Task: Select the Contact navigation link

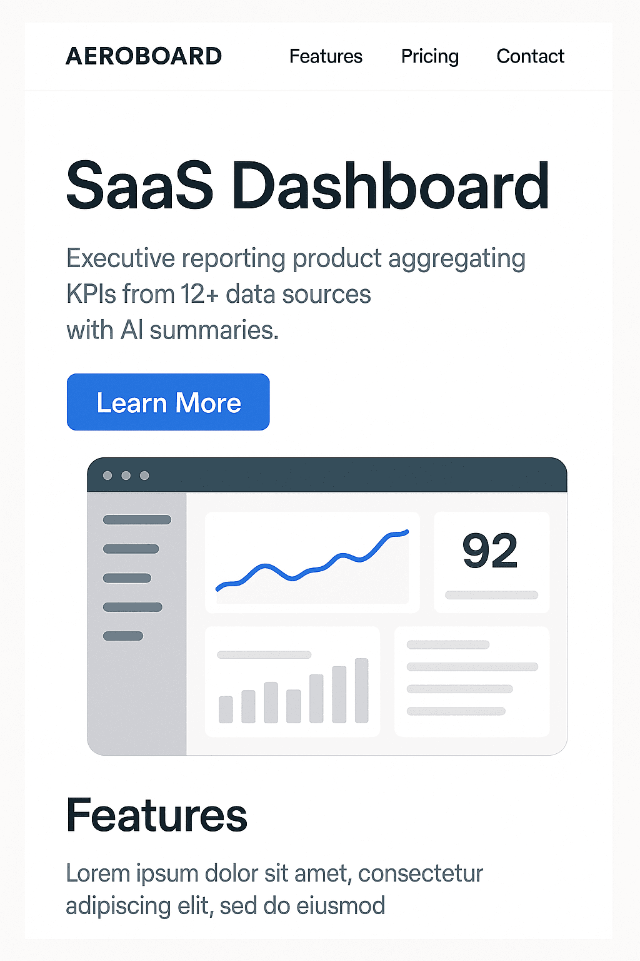Action: point(530,56)
